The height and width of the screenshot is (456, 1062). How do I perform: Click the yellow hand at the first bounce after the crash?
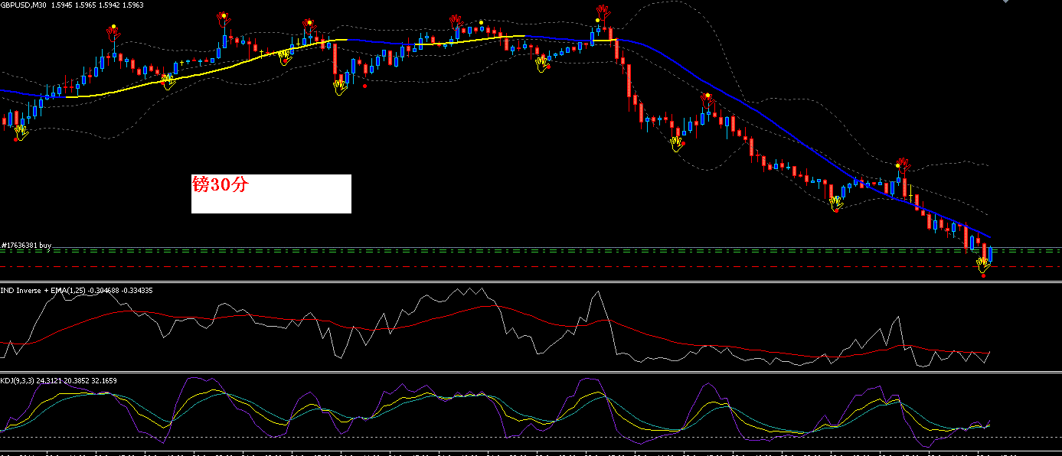click(x=677, y=143)
